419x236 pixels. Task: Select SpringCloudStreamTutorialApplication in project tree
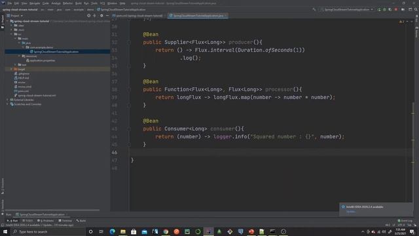click(x=56, y=52)
